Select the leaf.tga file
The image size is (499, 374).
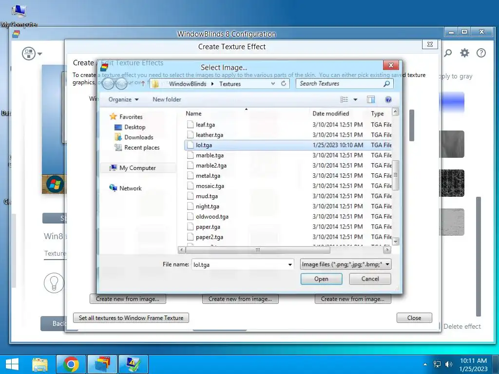pos(205,125)
